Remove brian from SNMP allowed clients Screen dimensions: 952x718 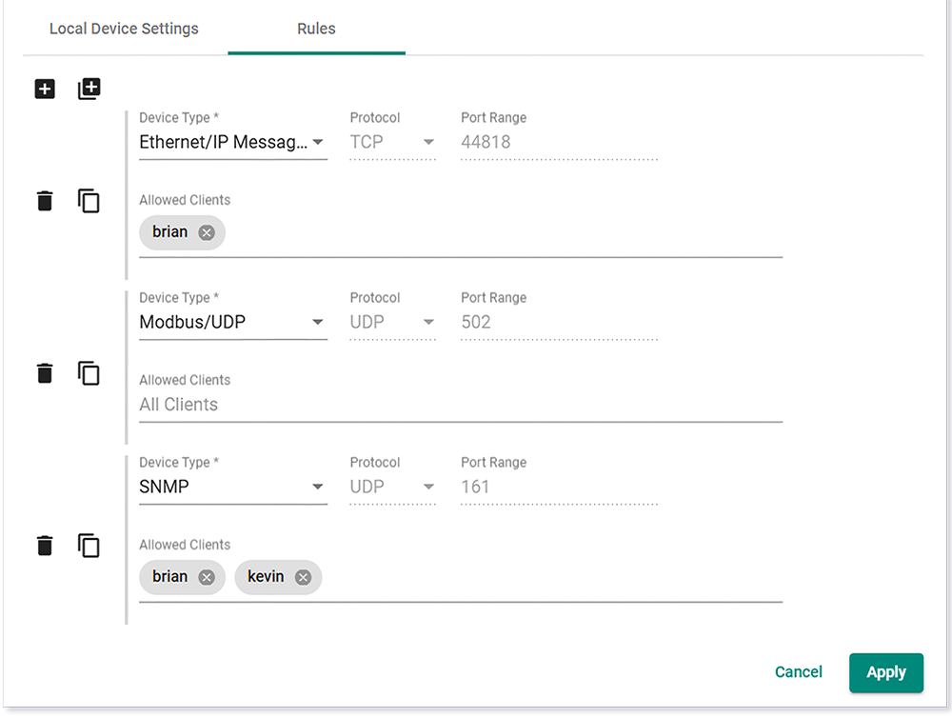207,577
